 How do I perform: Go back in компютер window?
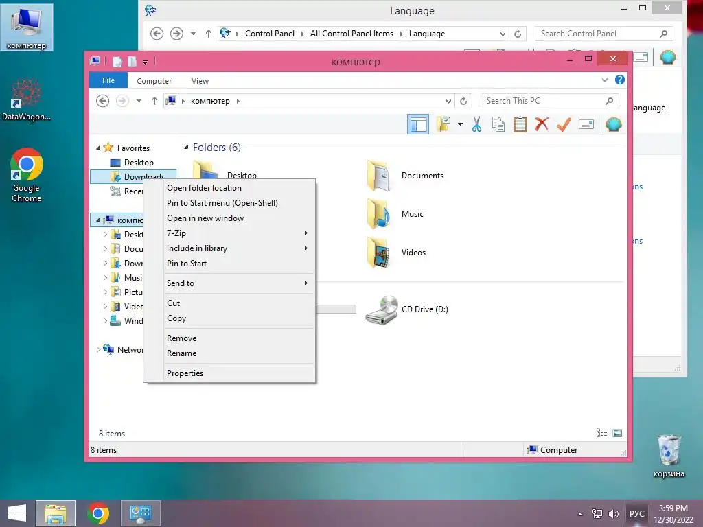pyautogui.click(x=103, y=101)
